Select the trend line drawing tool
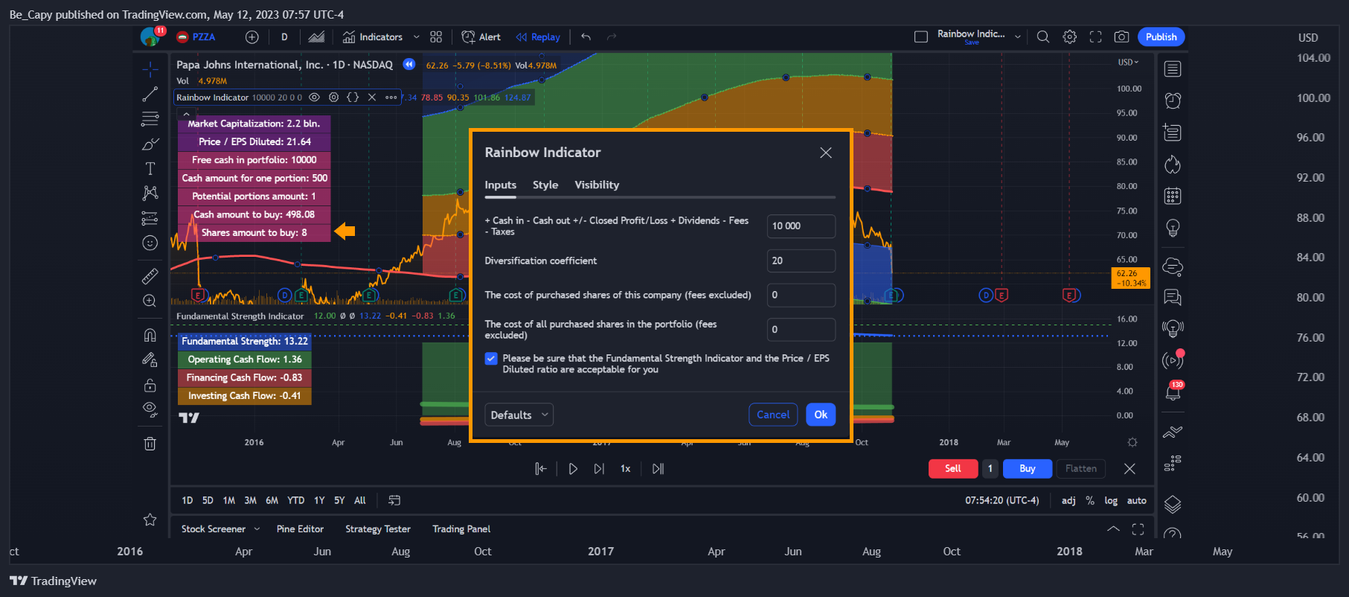This screenshot has height=597, width=1349. tap(150, 94)
